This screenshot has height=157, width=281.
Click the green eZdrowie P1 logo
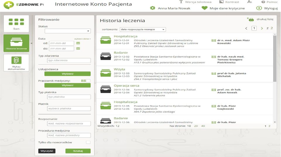8,5
